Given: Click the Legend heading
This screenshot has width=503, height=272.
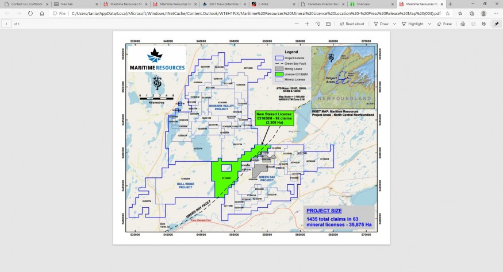Looking at the screenshot, I should (x=291, y=52).
